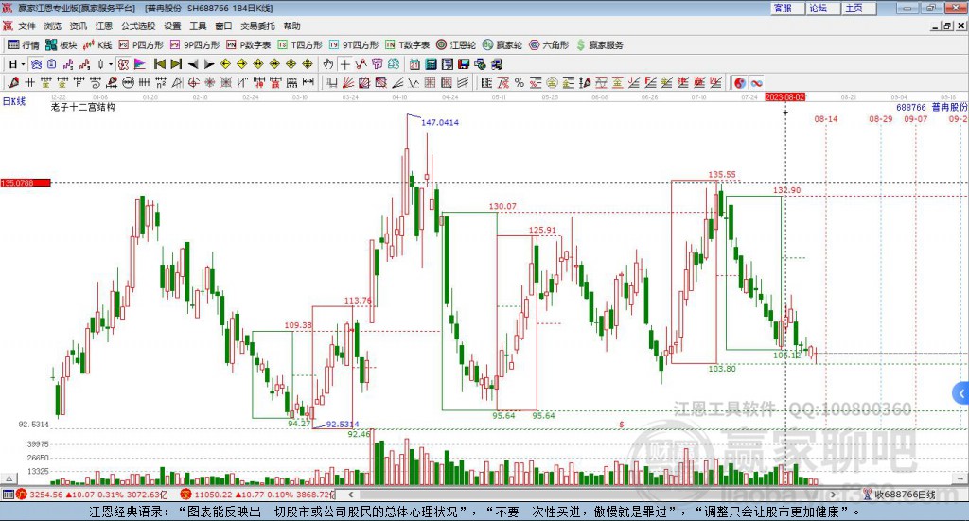
Task: Click the 147.0414 peak price label
Action: pos(440,122)
